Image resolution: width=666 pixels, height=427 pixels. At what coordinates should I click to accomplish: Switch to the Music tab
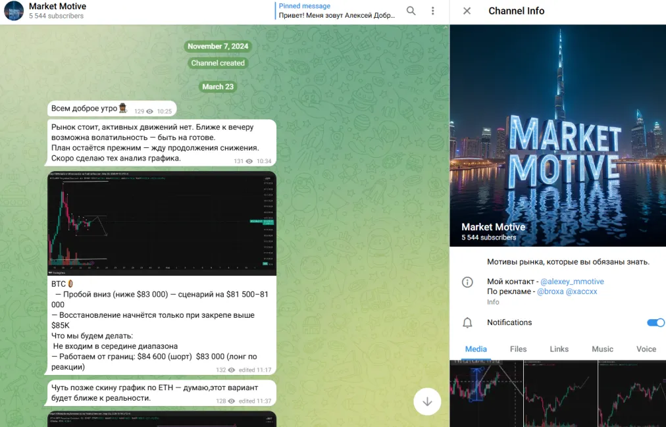pyautogui.click(x=602, y=349)
